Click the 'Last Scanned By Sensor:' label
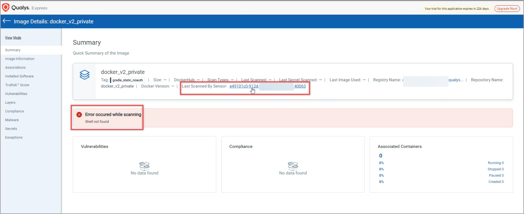524x214 pixels. 204,86
